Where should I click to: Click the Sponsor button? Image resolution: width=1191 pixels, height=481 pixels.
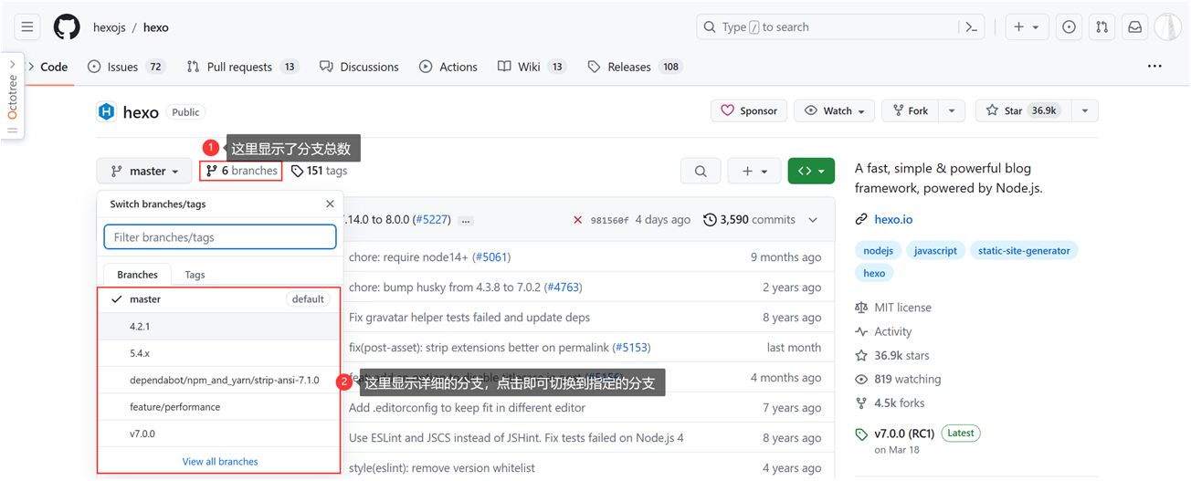pyautogui.click(x=749, y=110)
